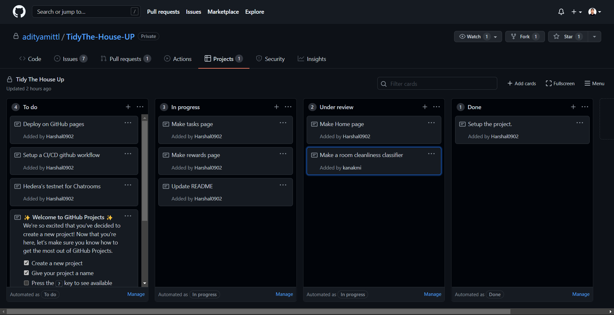Switch to the Insights tab

click(312, 59)
